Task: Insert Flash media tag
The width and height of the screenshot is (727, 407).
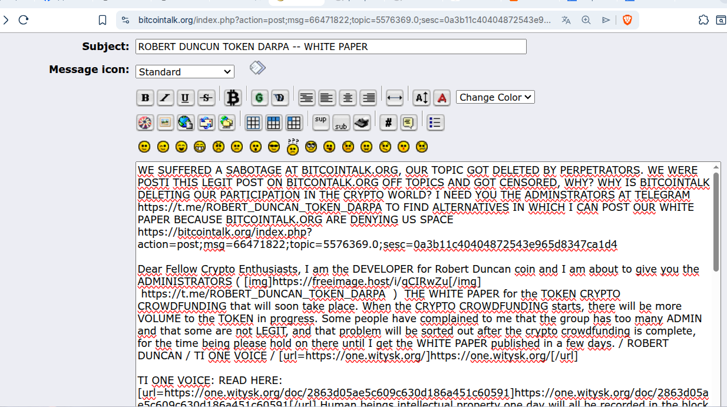Action: (145, 123)
